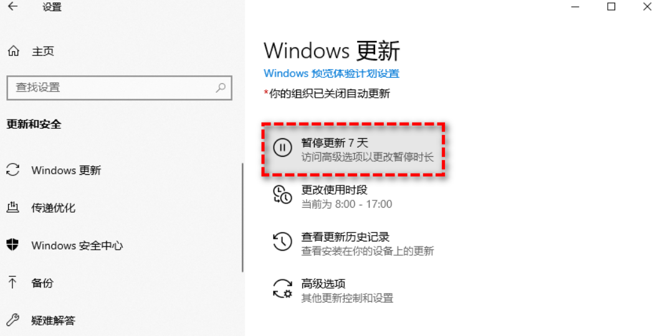Pause updates with 暂停更新 7 天

353,149
